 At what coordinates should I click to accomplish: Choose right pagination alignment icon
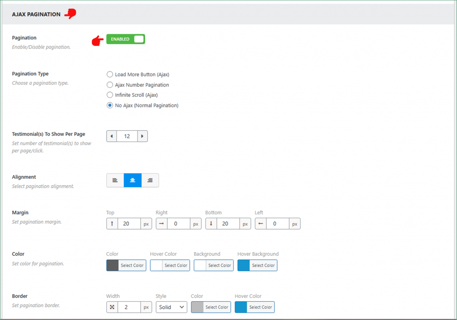[x=150, y=180]
